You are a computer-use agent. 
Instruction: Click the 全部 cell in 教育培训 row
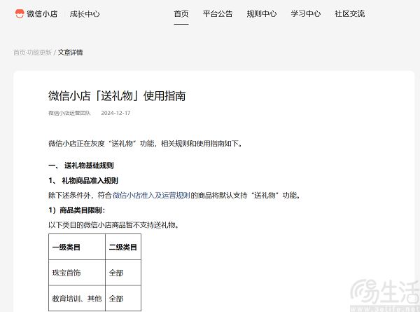coord(123,298)
